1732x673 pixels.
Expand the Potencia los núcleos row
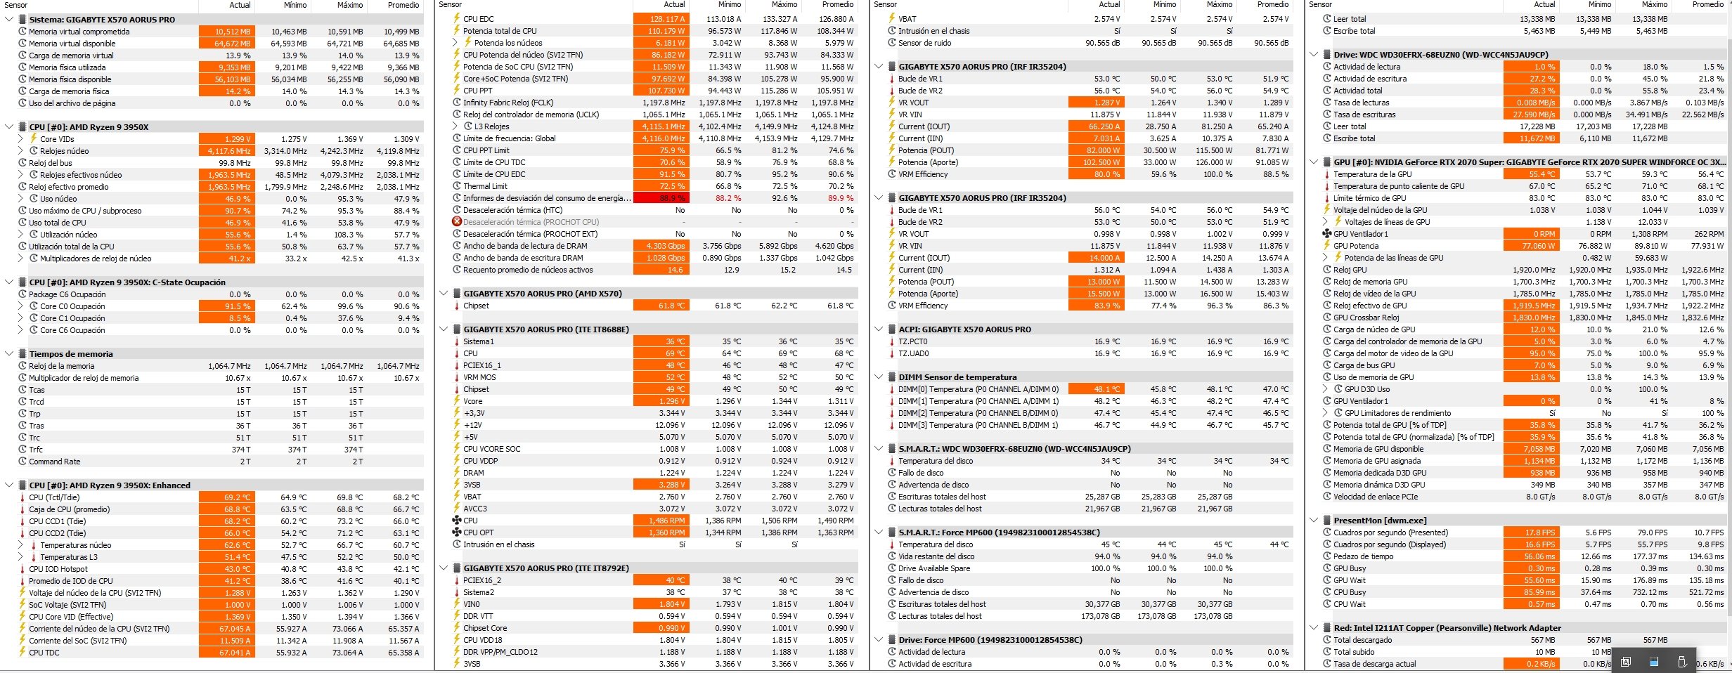[455, 43]
